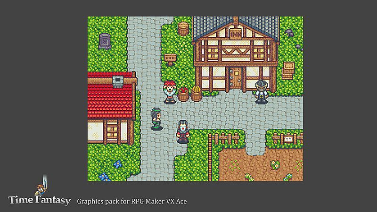
Task: Click the wooden INN signpost on the grass
Action: pos(170,59)
